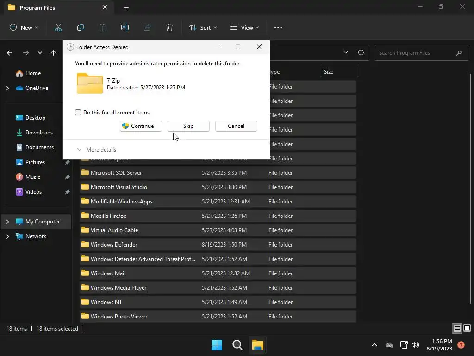This screenshot has height=356, width=474.
Task: Select the Microsoft Visual Studio folder
Action: click(218, 187)
